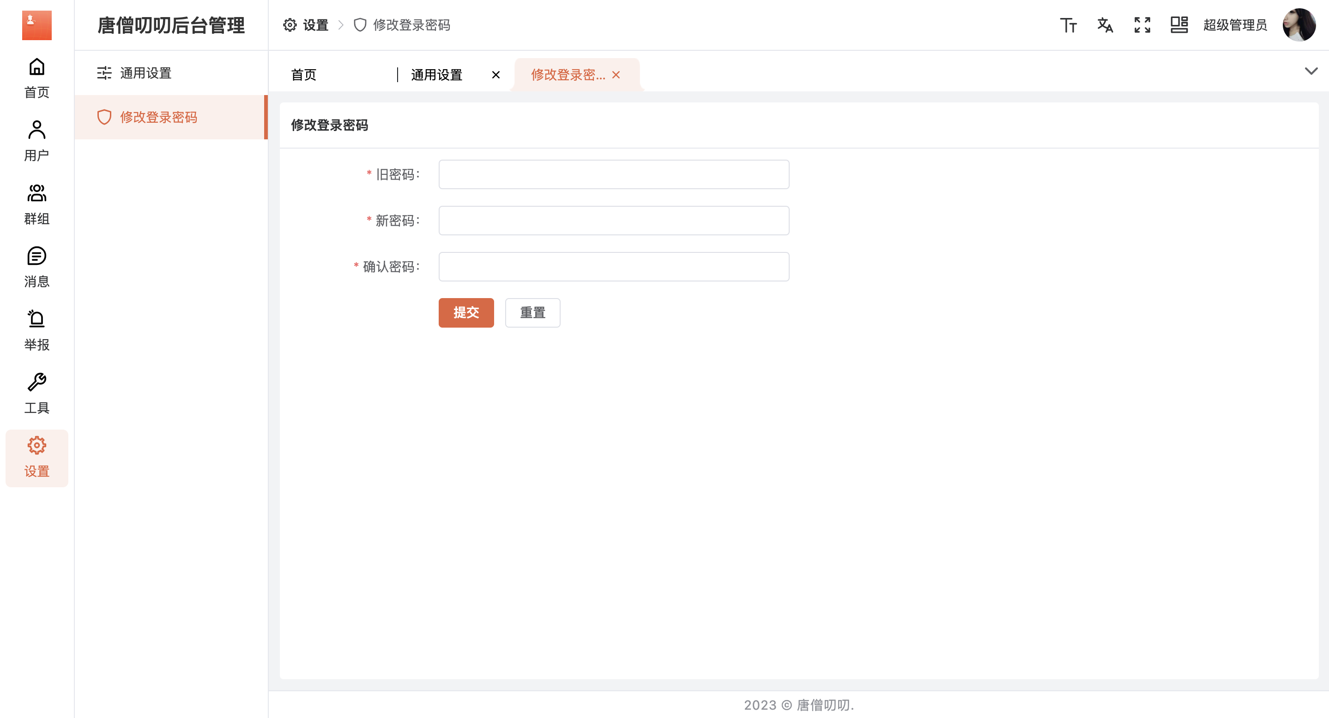Select 通用设置 in the side menu
The image size is (1329, 718).
145,72
